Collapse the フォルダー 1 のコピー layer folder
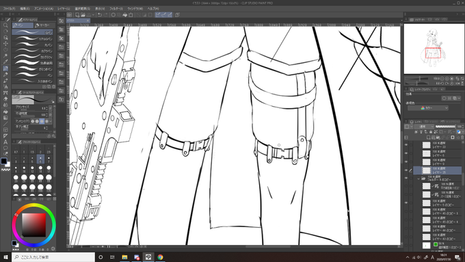Image resolution: width=465 pixels, height=262 pixels. coord(418,179)
